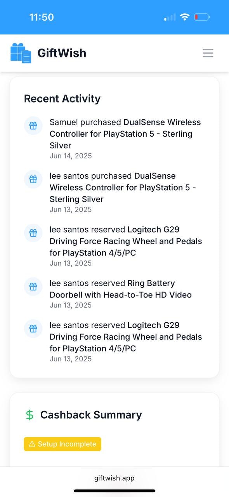Open Logitech G29 link in the last entry
Screen dimensions: 229x497
coord(126,337)
